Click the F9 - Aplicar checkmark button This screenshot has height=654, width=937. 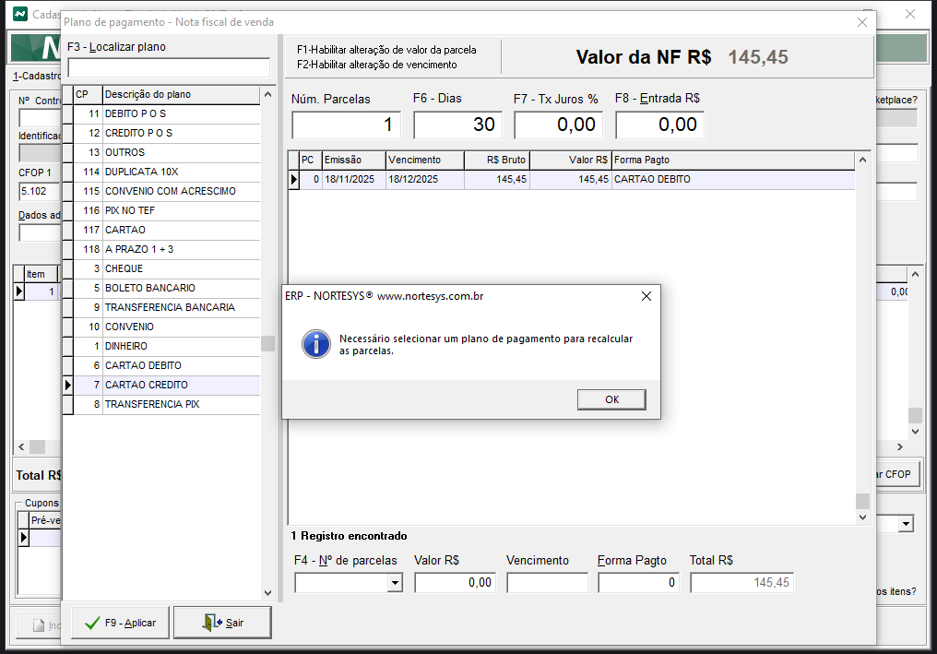120,623
